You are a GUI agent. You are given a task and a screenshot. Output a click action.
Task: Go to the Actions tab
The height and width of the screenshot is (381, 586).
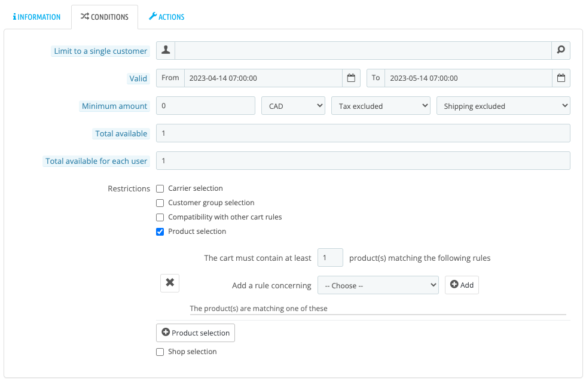pyautogui.click(x=167, y=17)
